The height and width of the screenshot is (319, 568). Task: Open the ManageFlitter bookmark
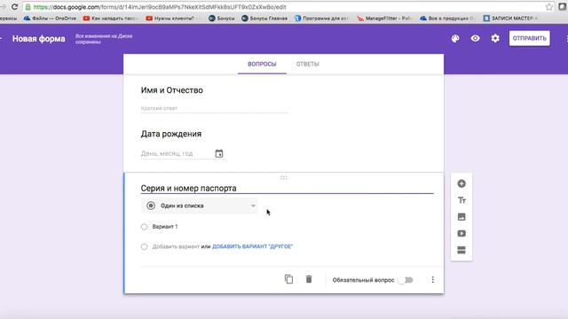(384, 18)
